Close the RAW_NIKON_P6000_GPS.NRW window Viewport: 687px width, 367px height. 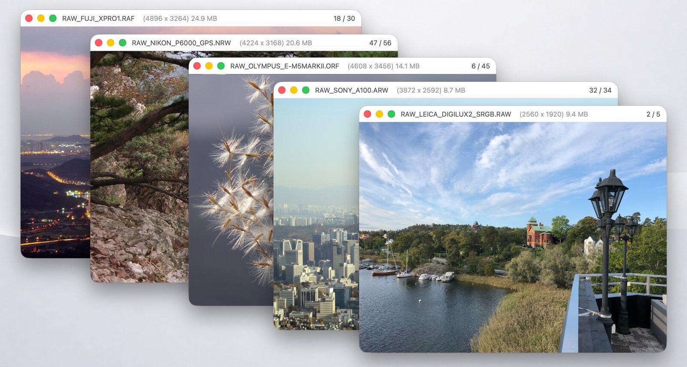tap(98, 43)
